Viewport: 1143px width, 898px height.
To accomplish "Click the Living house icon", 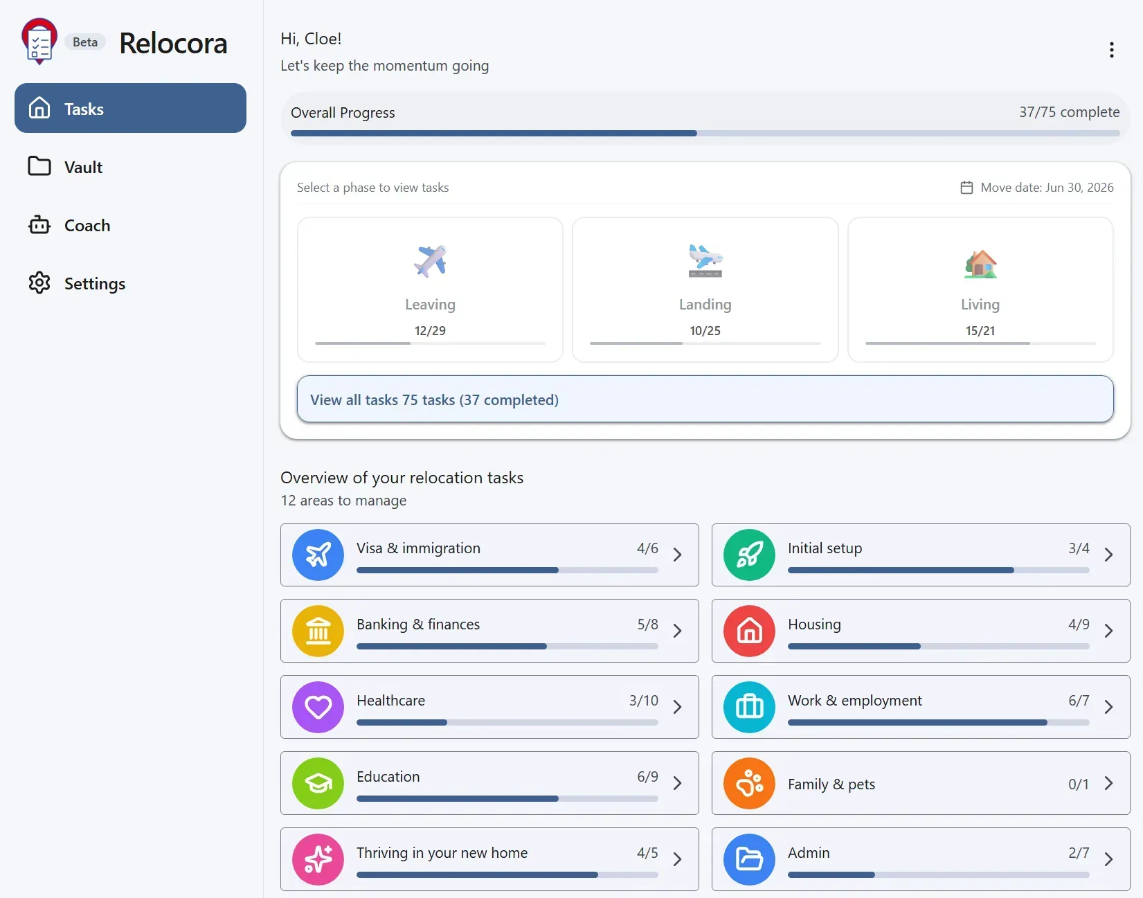I will 980,264.
